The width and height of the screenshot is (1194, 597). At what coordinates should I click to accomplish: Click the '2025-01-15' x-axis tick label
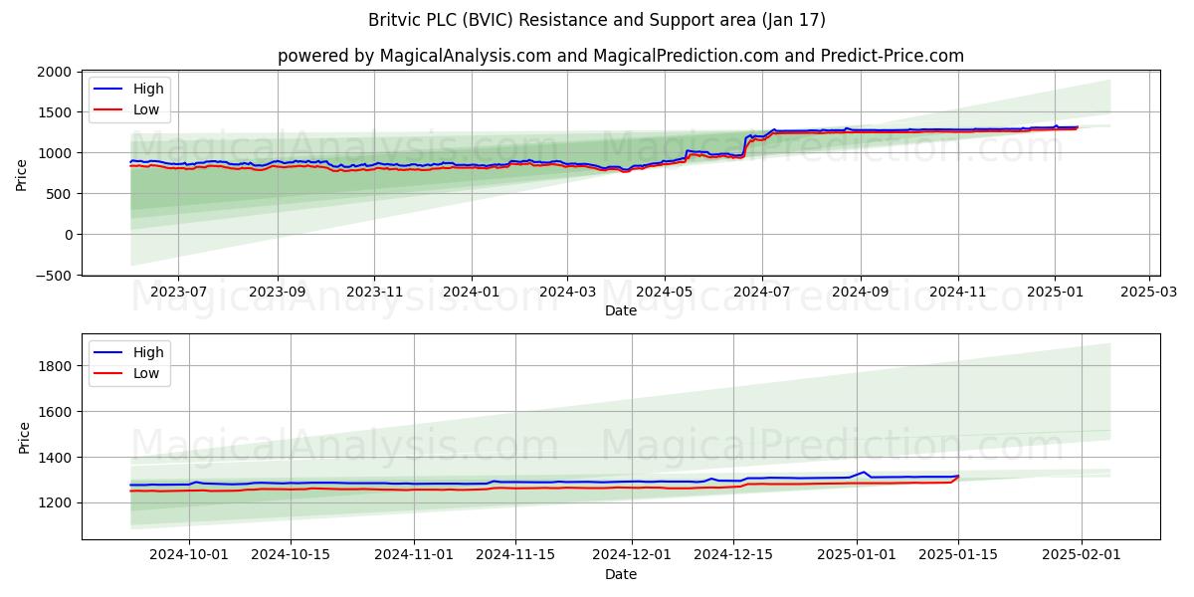coord(958,556)
